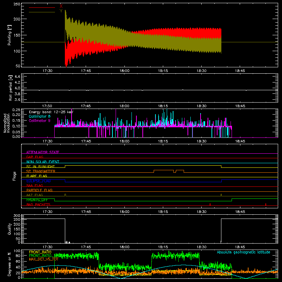Click the blue ECLIPSE_FLAG label
This screenshot has width=282, height=282.
click(38, 181)
